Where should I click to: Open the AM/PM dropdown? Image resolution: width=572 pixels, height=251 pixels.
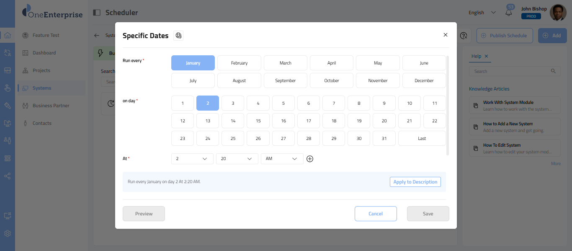[x=282, y=159]
